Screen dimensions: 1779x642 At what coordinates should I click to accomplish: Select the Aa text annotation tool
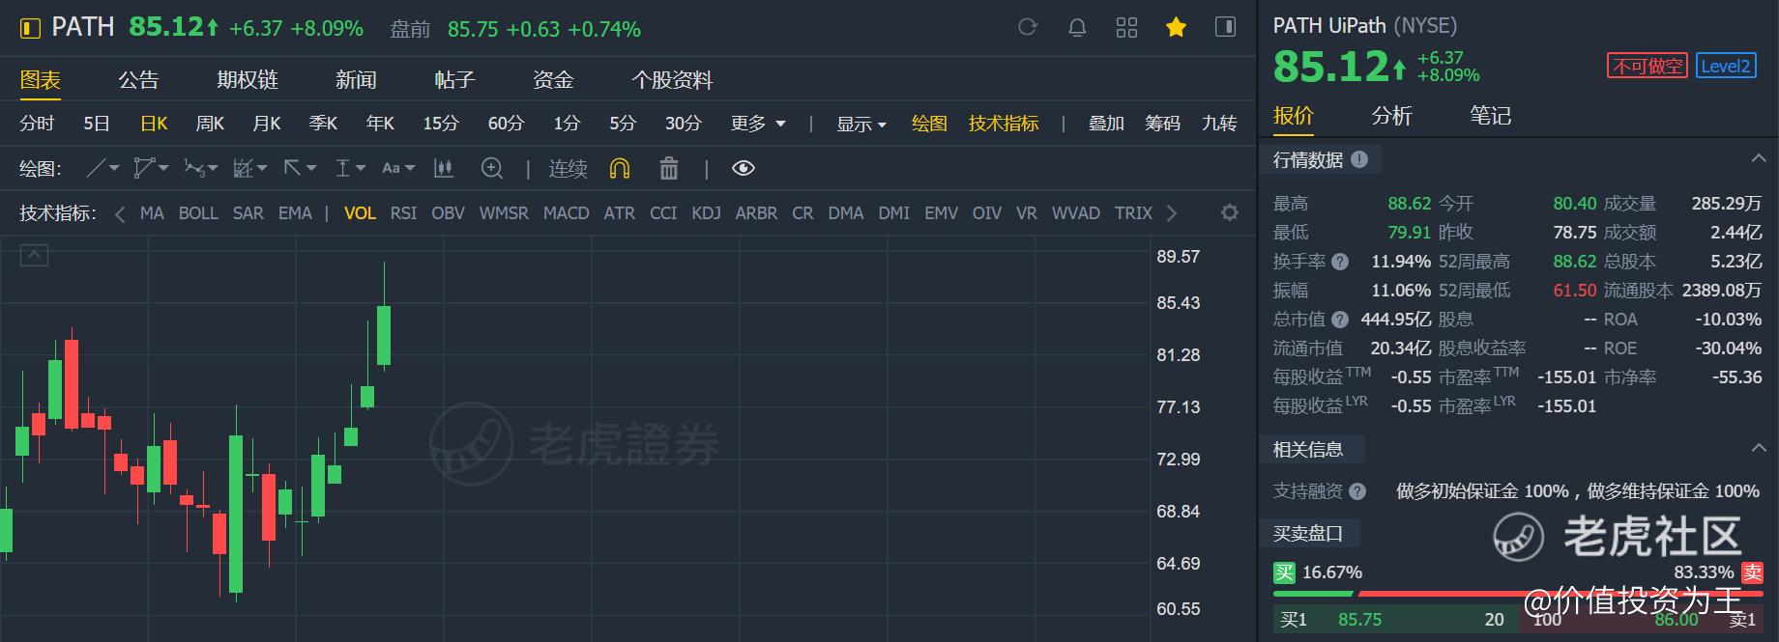(391, 168)
